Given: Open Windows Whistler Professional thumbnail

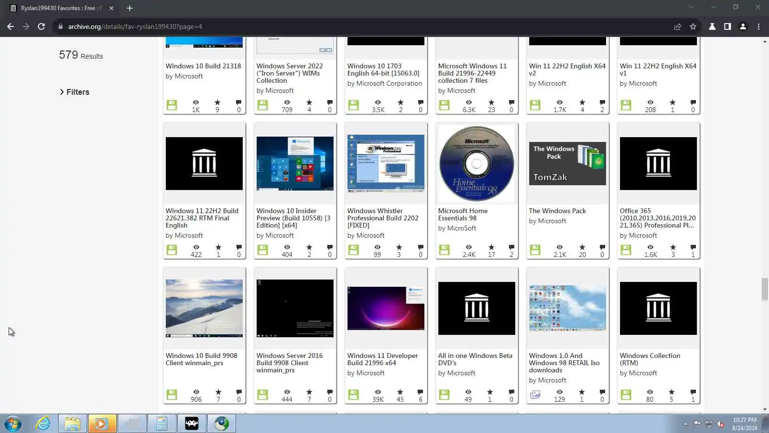Looking at the screenshot, I should (386, 164).
